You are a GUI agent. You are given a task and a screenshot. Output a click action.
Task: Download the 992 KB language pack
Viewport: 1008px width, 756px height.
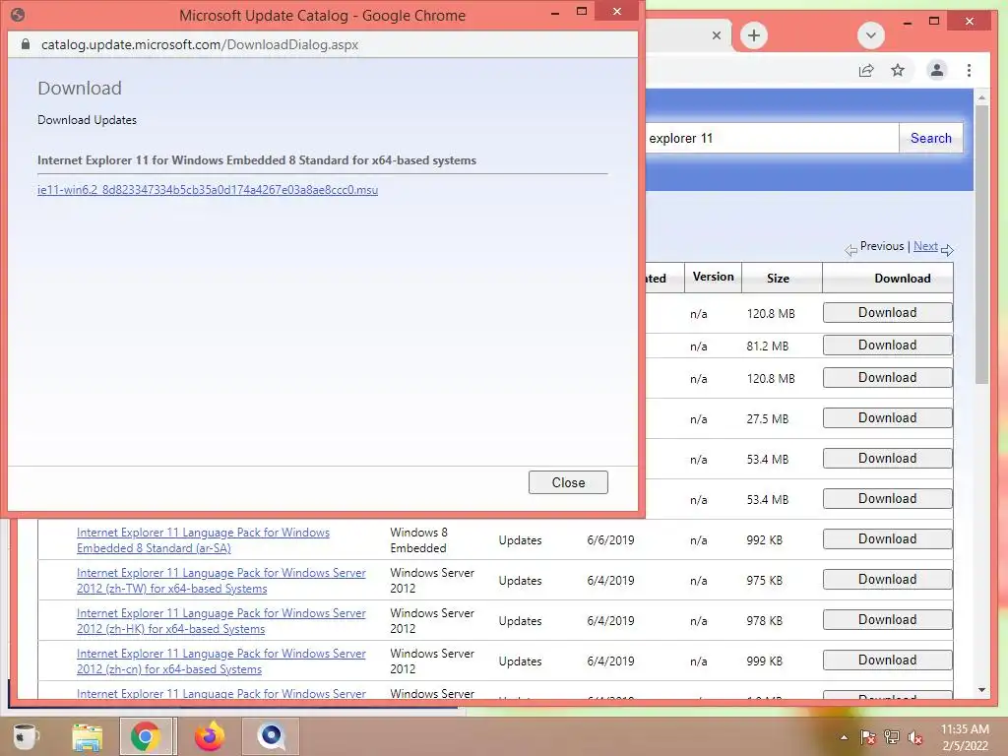pyautogui.click(x=887, y=538)
